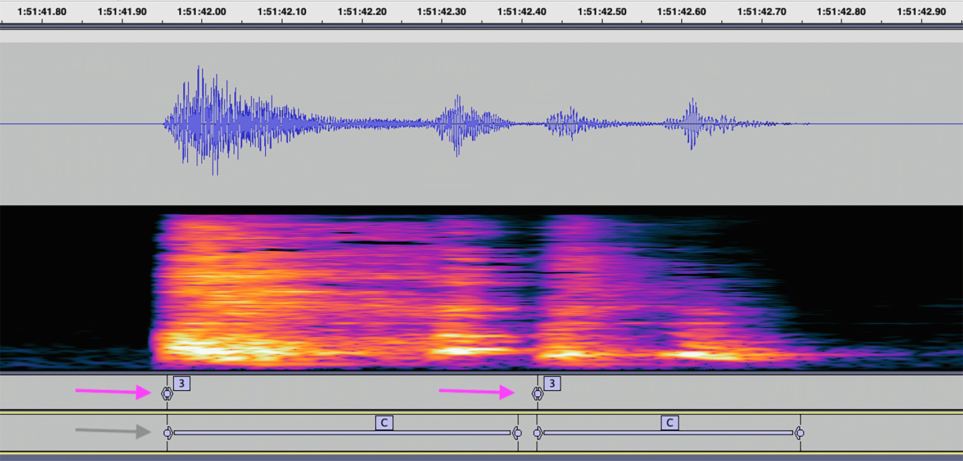Grab the end handle of second C region

[x=799, y=433]
